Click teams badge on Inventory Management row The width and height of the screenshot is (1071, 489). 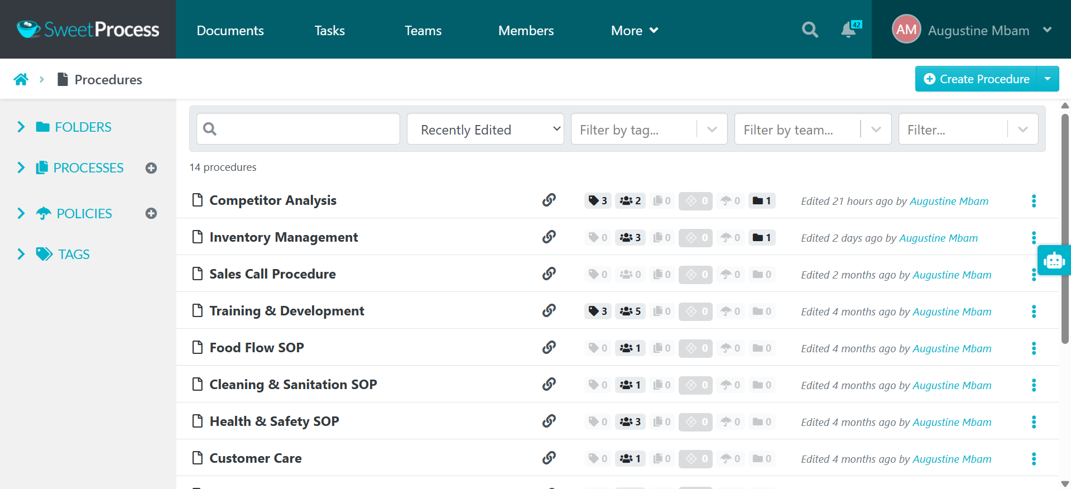(x=630, y=238)
